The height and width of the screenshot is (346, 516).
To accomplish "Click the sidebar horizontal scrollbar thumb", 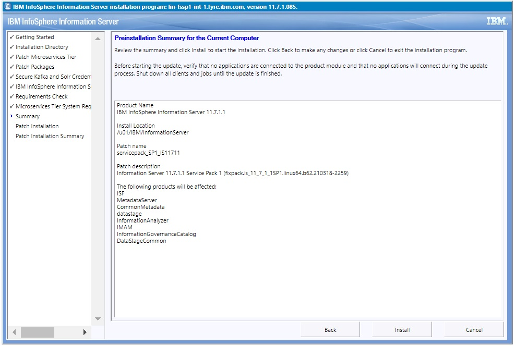I will [38, 332].
